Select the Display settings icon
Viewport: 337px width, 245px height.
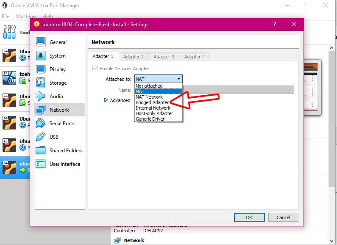point(41,69)
